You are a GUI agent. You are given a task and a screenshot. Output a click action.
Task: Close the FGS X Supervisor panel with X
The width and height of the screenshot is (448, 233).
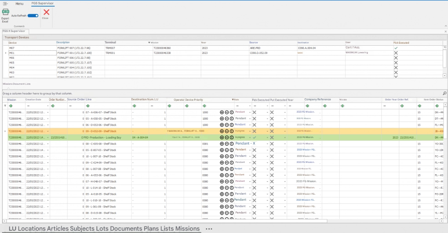click(446, 32)
